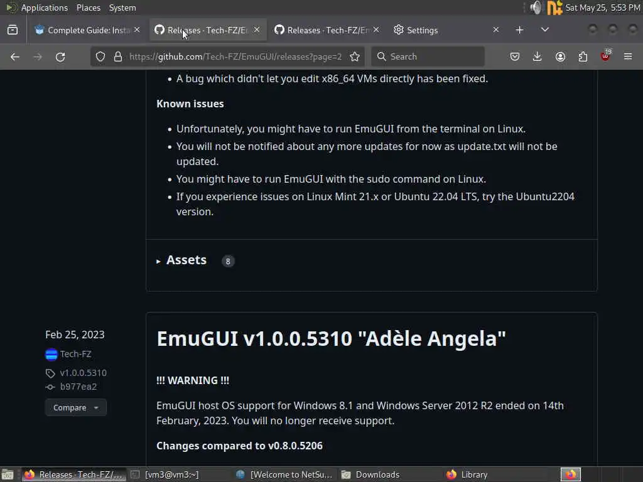Open the Tech-FZ author profile link
This screenshot has height=482, width=643.
(x=76, y=354)
